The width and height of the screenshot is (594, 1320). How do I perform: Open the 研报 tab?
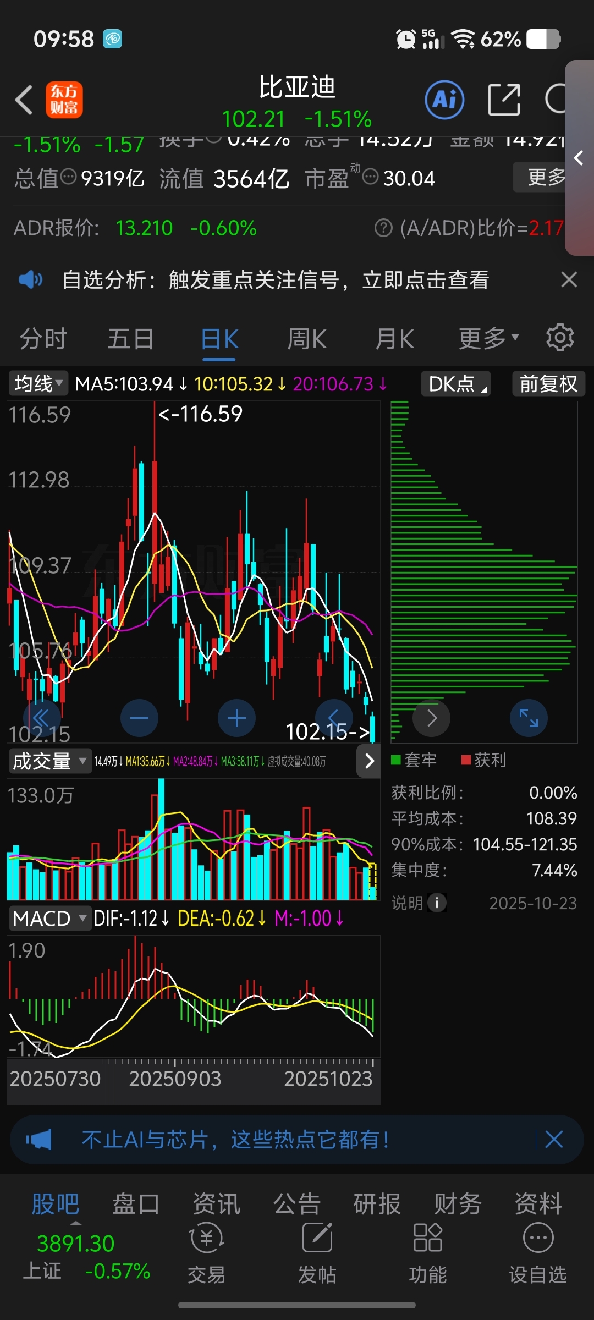click(377, 1204)
